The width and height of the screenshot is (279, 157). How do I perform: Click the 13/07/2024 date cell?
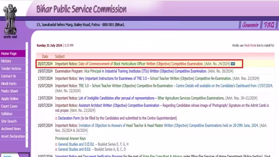click(45, 98)
